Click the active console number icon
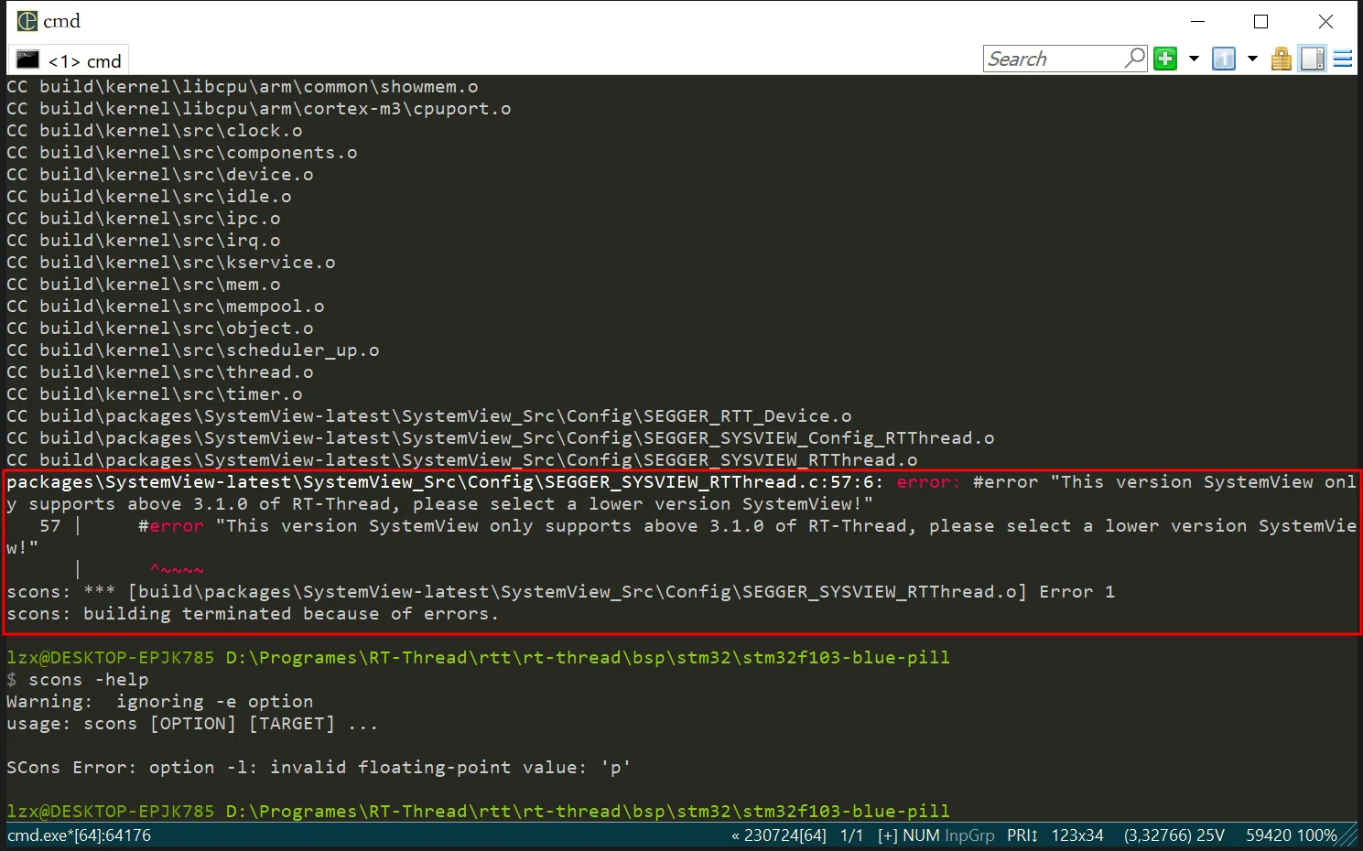The width and height of the screenshot is (1363, 851). tap(1224, 59)
